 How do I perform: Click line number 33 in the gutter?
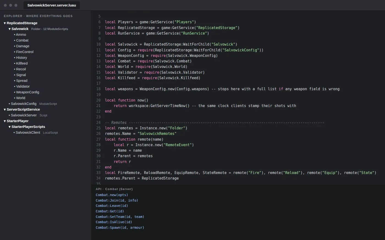tap(98, 173)
